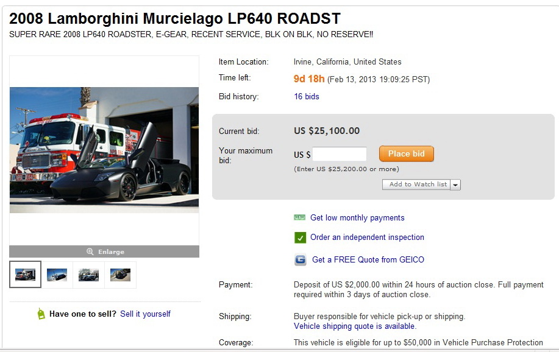
Task: Click the magnifier icon beside Enlarge
Action: [x=90, y=252]
